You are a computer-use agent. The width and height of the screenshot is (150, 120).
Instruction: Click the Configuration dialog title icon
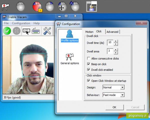click(59, 24)
